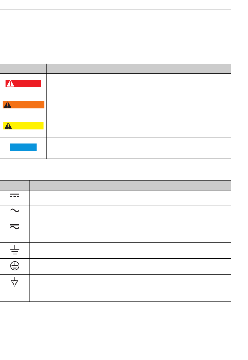Click the empty cell beside the red banner
Screen dimensions: 248x360
pos(139,84)
